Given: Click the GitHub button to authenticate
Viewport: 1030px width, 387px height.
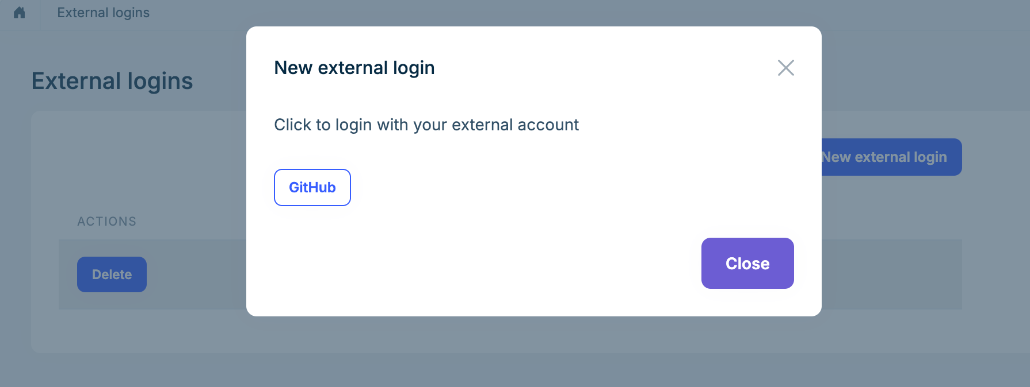Looking at the screenshot, I should coord(312,187).
